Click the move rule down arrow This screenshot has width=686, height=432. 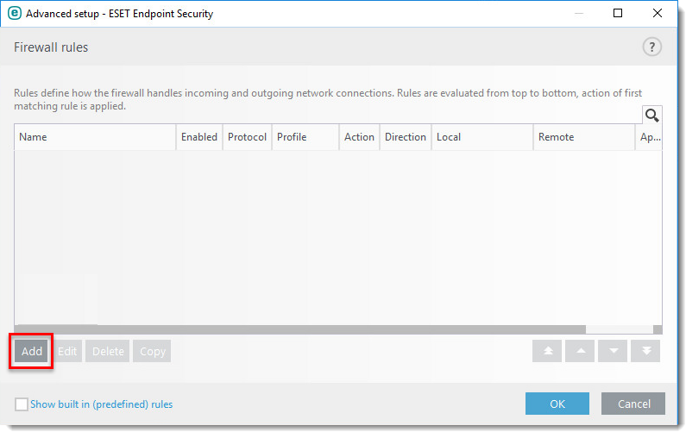tap(613, 351)
